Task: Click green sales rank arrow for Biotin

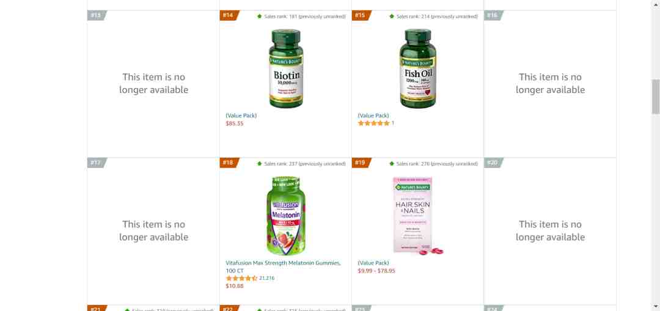Action: click(260, 16)
